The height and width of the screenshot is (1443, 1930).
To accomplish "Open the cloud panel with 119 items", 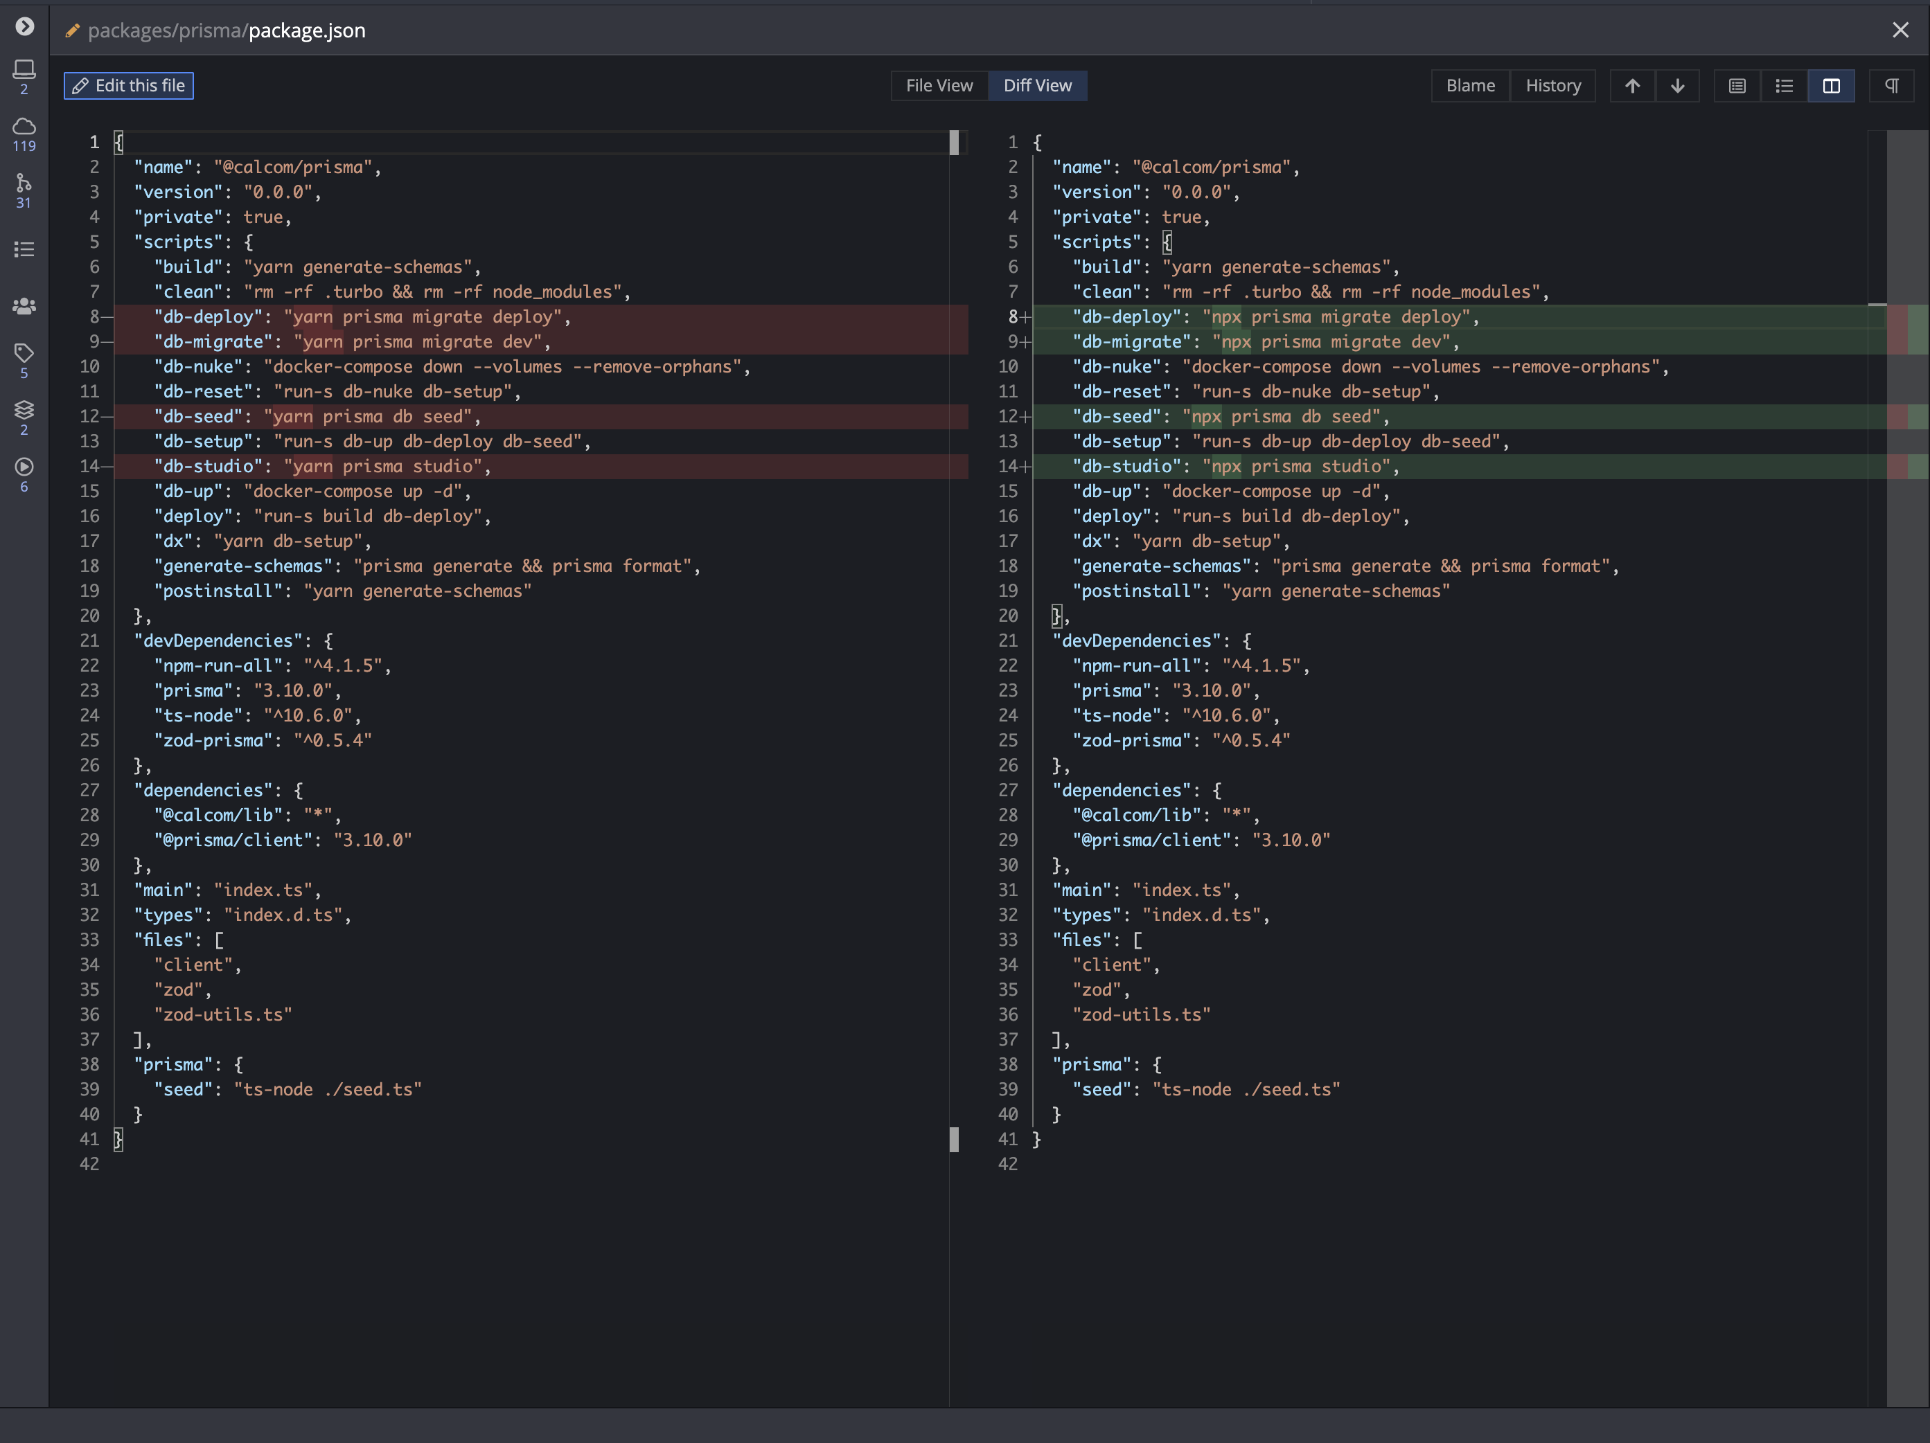I will (24, 131).
